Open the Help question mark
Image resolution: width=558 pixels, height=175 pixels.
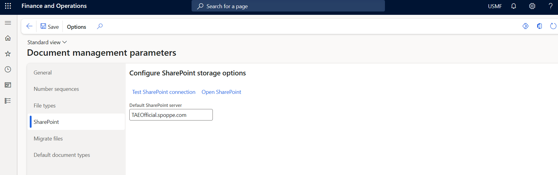(x=551, y=6)
